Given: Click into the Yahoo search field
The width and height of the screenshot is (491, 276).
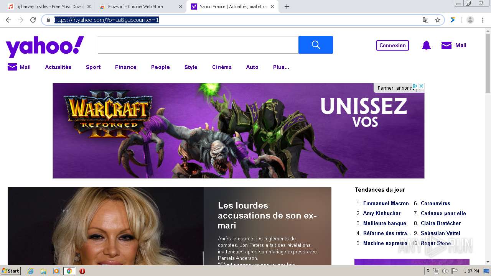Looking at the screenshot, I should [198, 45].
